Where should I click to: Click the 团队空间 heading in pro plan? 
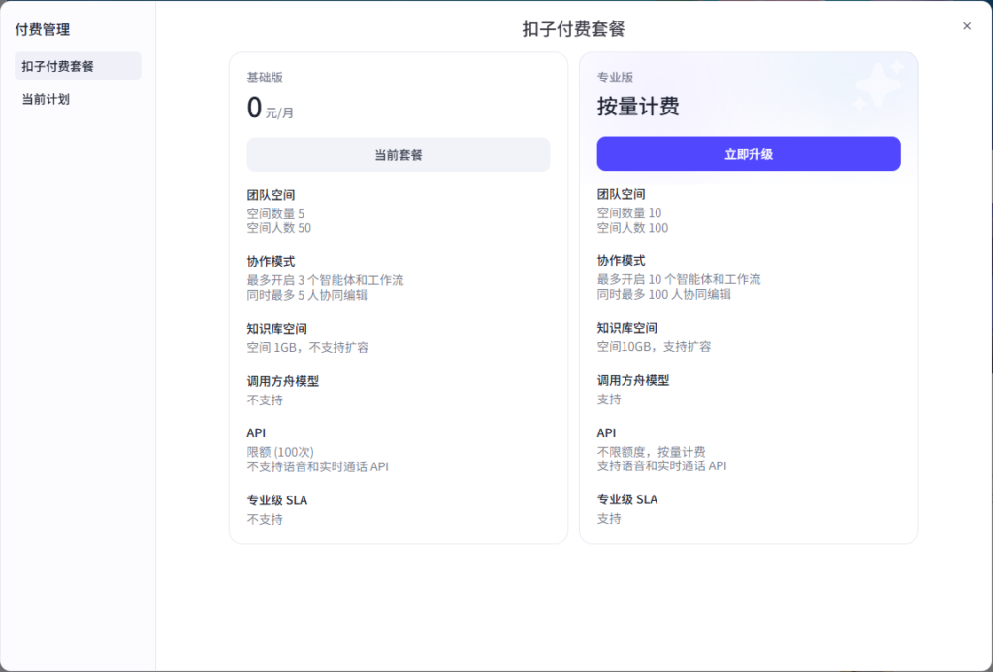621,195
